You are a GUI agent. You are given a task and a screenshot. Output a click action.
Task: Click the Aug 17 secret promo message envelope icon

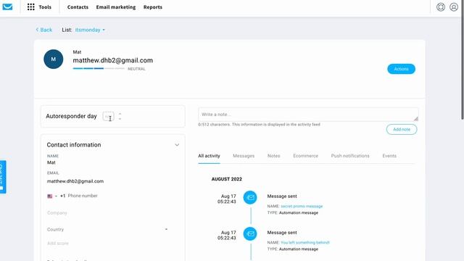pyautogui.click(x=250, y=197)
